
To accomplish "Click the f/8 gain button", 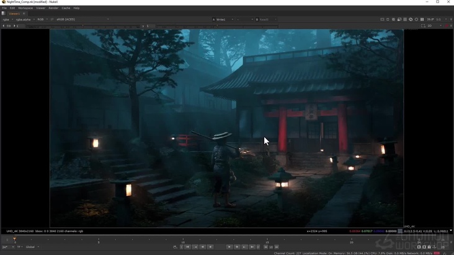I will pyautogui.click(x=9, y=26).
